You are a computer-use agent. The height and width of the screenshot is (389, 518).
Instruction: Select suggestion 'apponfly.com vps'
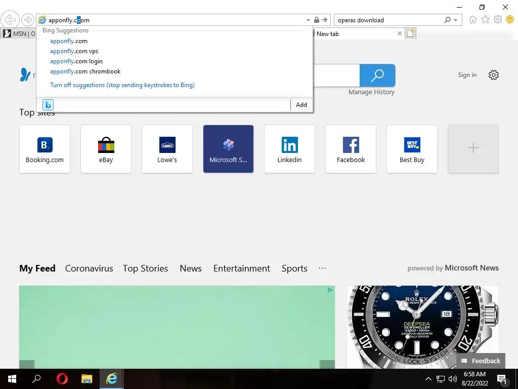[x=74, y=51]
